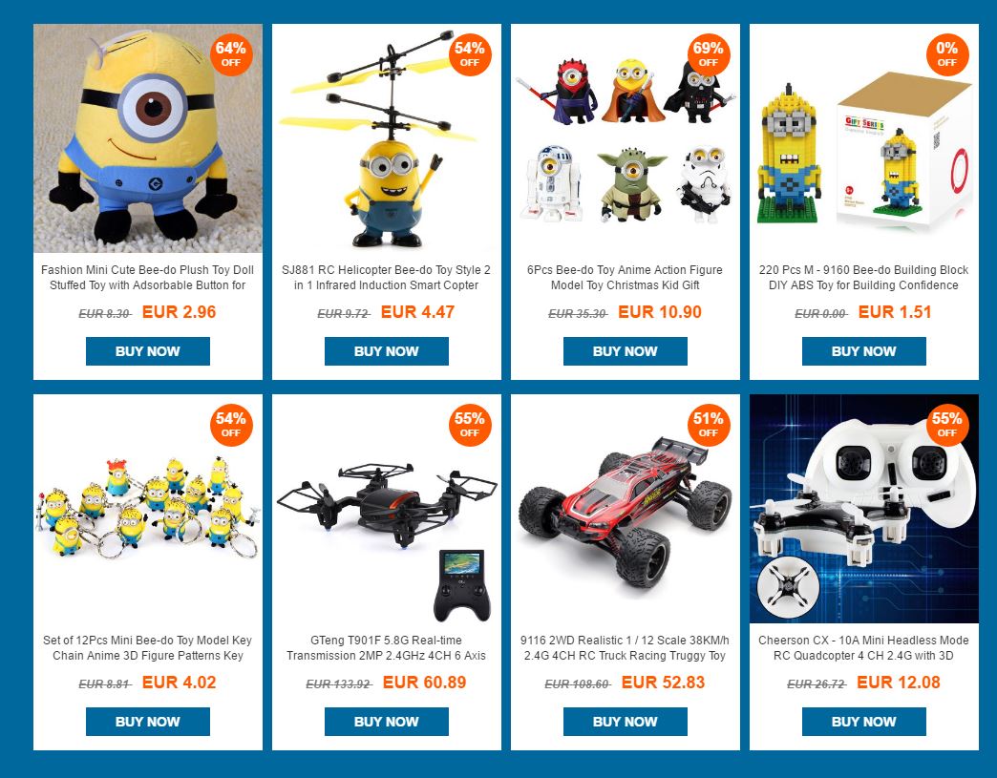
Task: Open the Set of 12Pcs Key Chain title
Action: (x=147, y=648)
